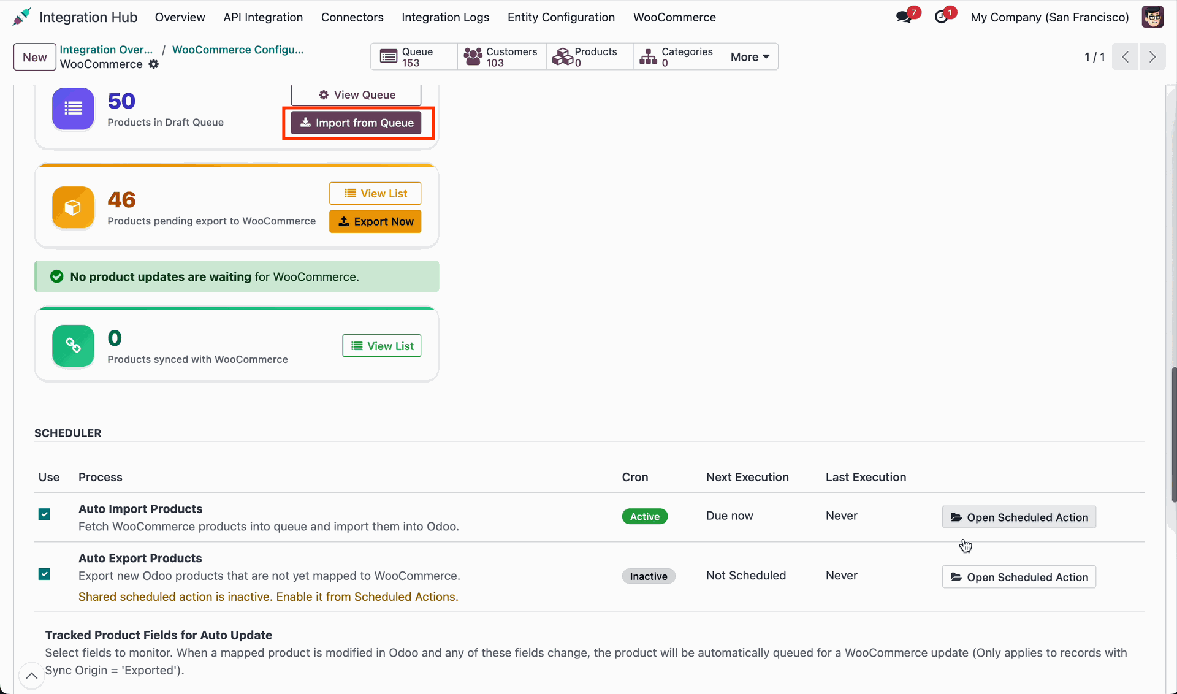
Task: Follow the WooCommerce Configuration breadcrumb link
Action: 238,50
